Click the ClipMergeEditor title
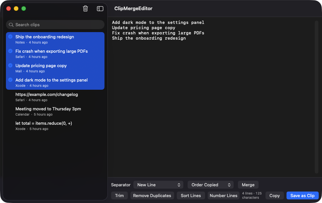 pos(133,9)
